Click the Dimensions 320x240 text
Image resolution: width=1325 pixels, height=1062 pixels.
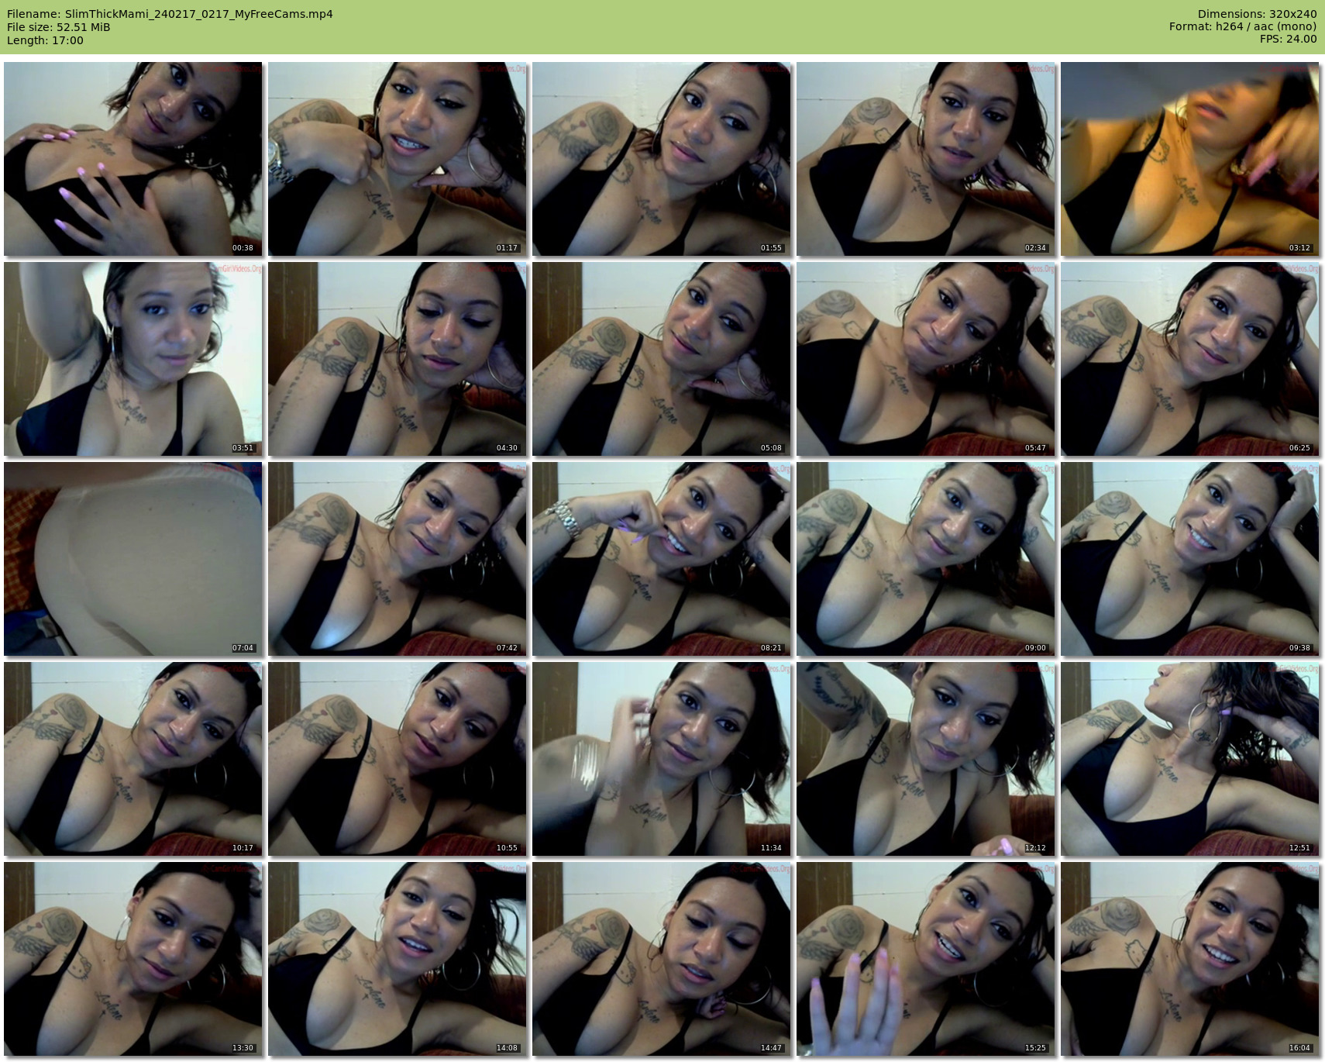pyautogui.click(x=1257, y=14)
